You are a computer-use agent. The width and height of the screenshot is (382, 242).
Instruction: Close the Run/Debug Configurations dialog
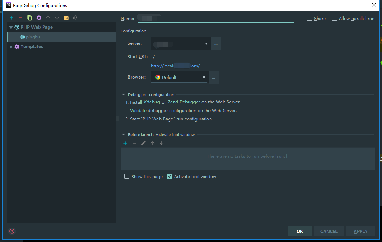pyautogui.click(x=374, y=5)
